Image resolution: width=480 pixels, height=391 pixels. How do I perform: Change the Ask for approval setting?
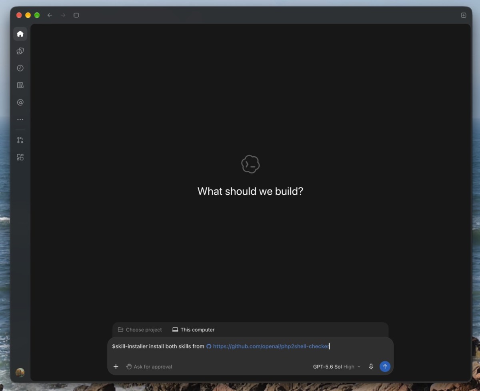[x=149, y=367]
